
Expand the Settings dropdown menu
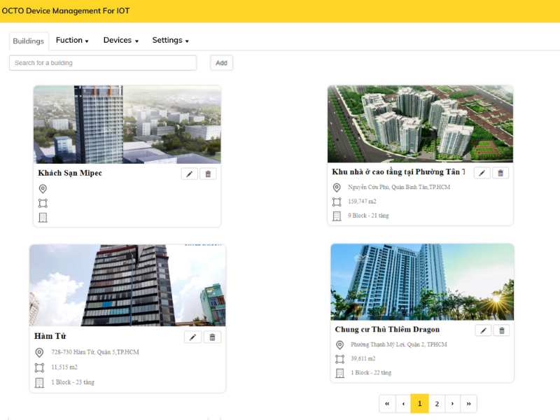[170, 41]
